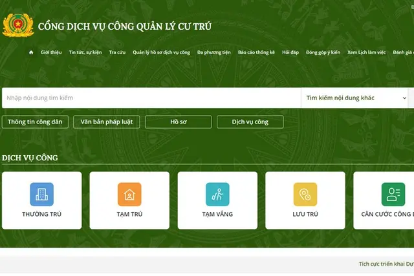Click the police emblem logo

coord(18,25)
